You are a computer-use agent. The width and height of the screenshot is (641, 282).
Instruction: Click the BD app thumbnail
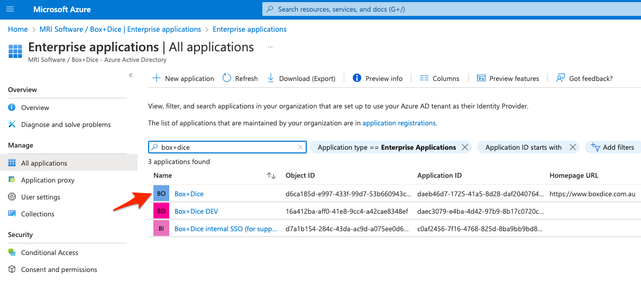coord(161,211)
